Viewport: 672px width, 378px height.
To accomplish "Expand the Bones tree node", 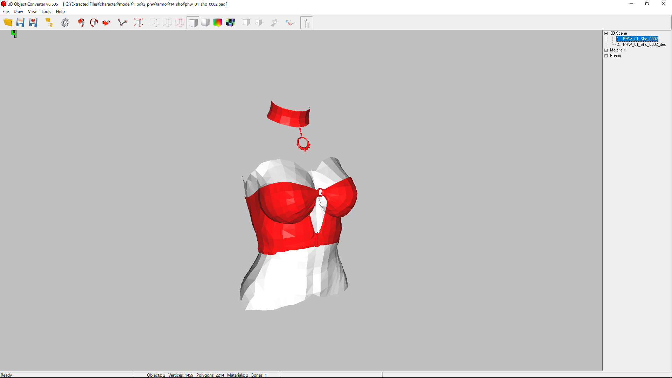I will [606, 56].
